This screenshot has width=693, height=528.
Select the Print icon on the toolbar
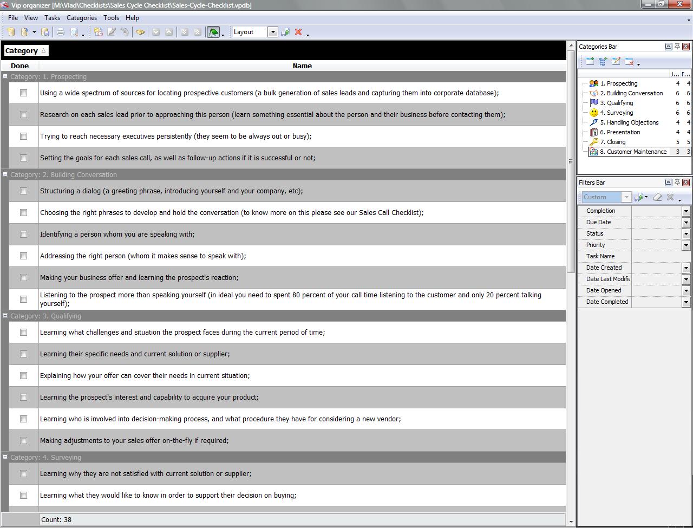click(x=60, y=32)
